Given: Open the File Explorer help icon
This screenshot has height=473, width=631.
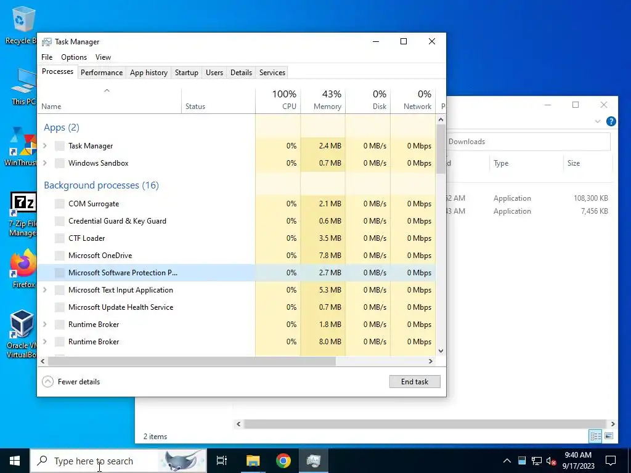Looking at the screenshot, I should coord(611,121).
